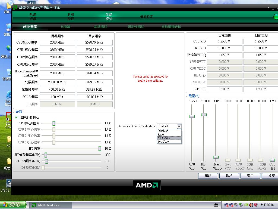Image resolution: width=278 pixels, height=209 pixels.
Task: Click the PCIe頻率 slider handle
Action: pyautogui.click(x=46, y=161)
